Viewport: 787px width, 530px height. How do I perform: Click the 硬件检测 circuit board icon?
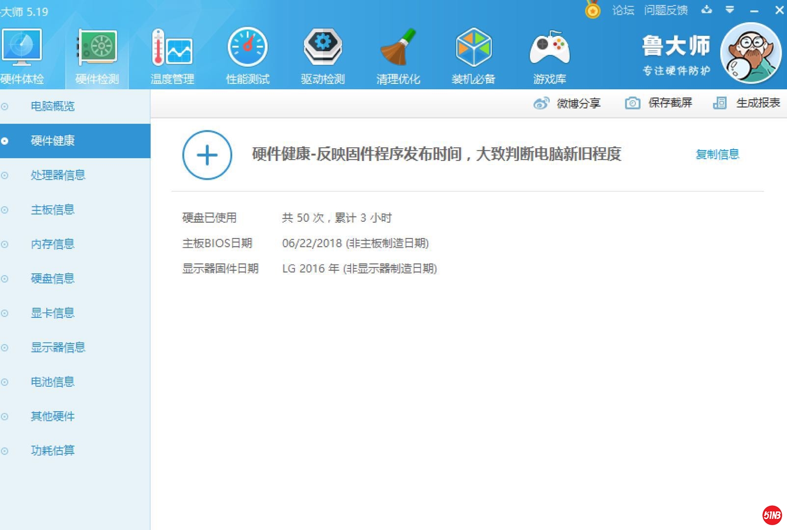(x=97, y=48)
